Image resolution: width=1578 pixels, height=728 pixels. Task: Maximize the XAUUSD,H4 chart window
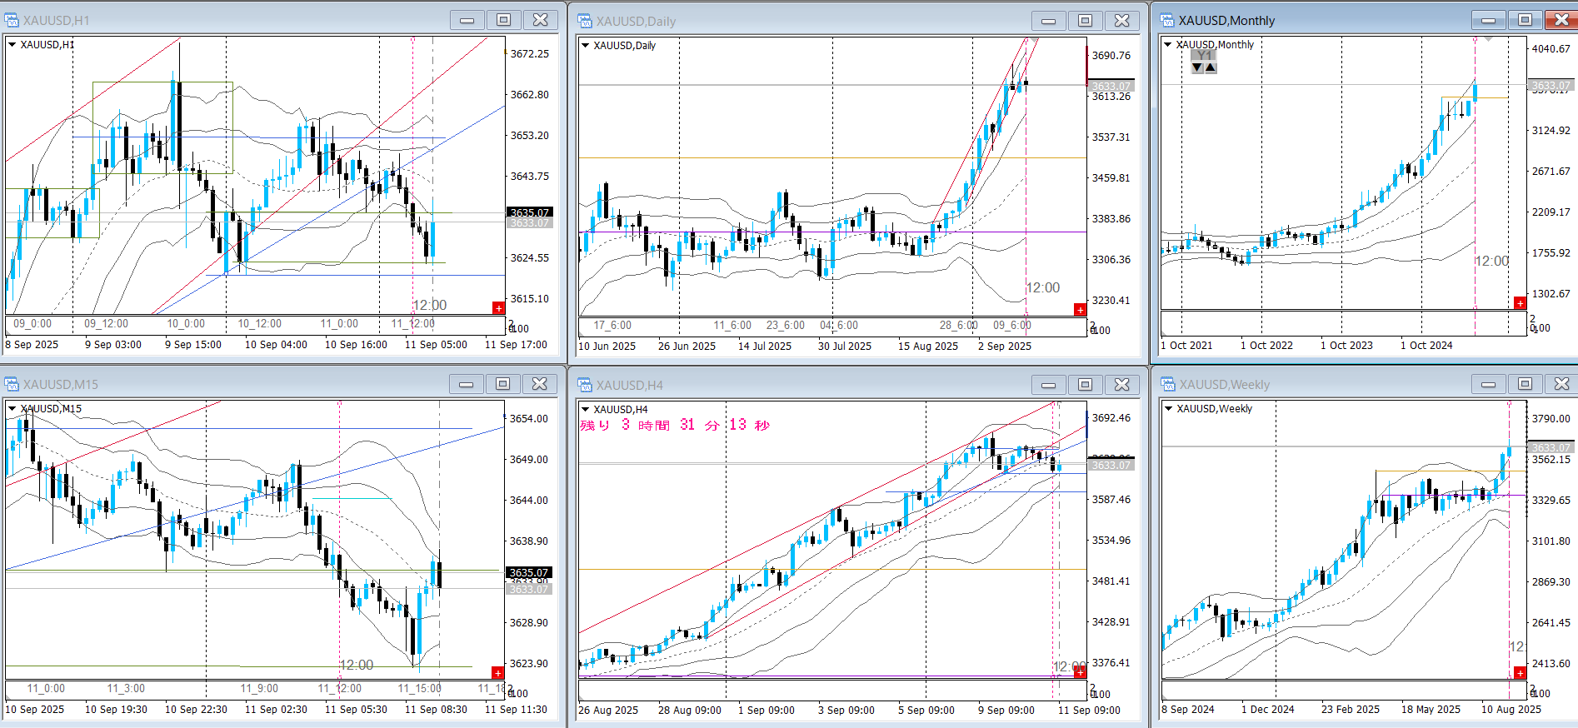pyautogui.click(x=1085, y=384)
